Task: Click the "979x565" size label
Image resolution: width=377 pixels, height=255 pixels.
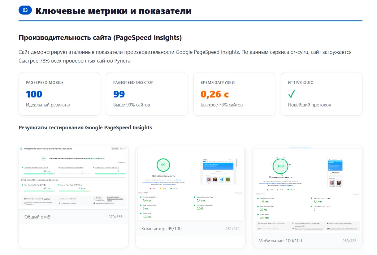Action: pos(115,217)
